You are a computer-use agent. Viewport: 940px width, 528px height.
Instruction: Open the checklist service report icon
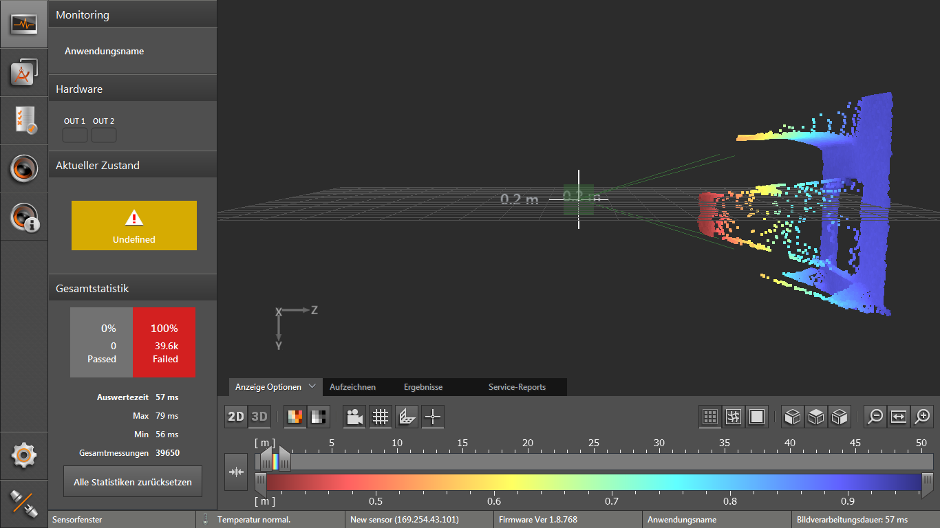click(x=23, y=120)
